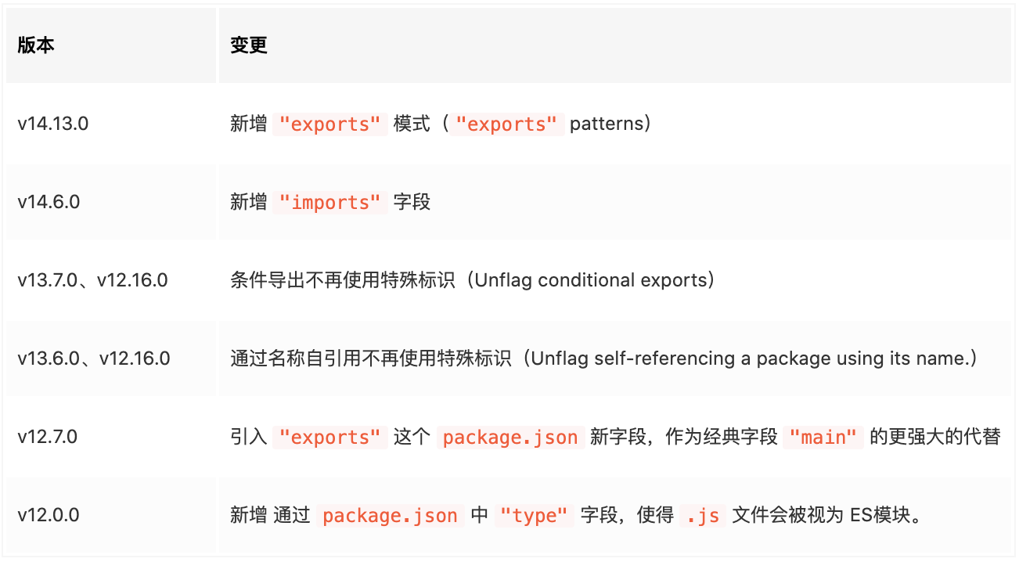Select the v12.0.0 version cell
This screenshot has width=1019, height=562.
(x=49, y=515)
